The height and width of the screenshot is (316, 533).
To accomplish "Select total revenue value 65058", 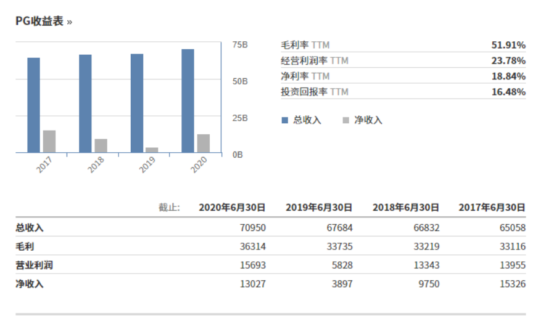I will tap(513, 228).
